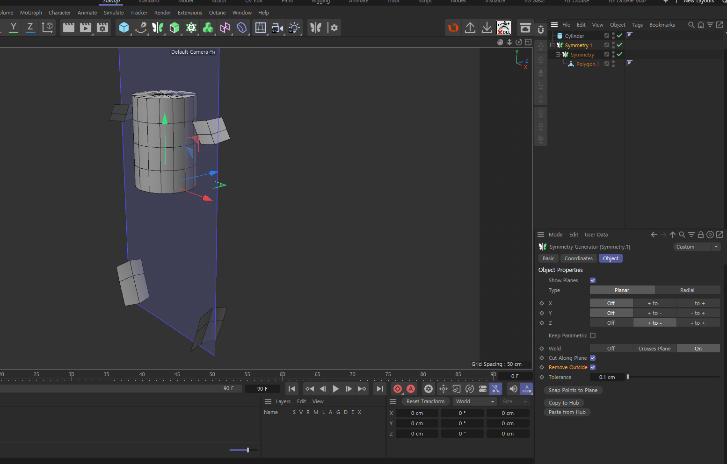Add a Light object from toolbar
This screenshot has height=464, width=727.
(294, 28)
